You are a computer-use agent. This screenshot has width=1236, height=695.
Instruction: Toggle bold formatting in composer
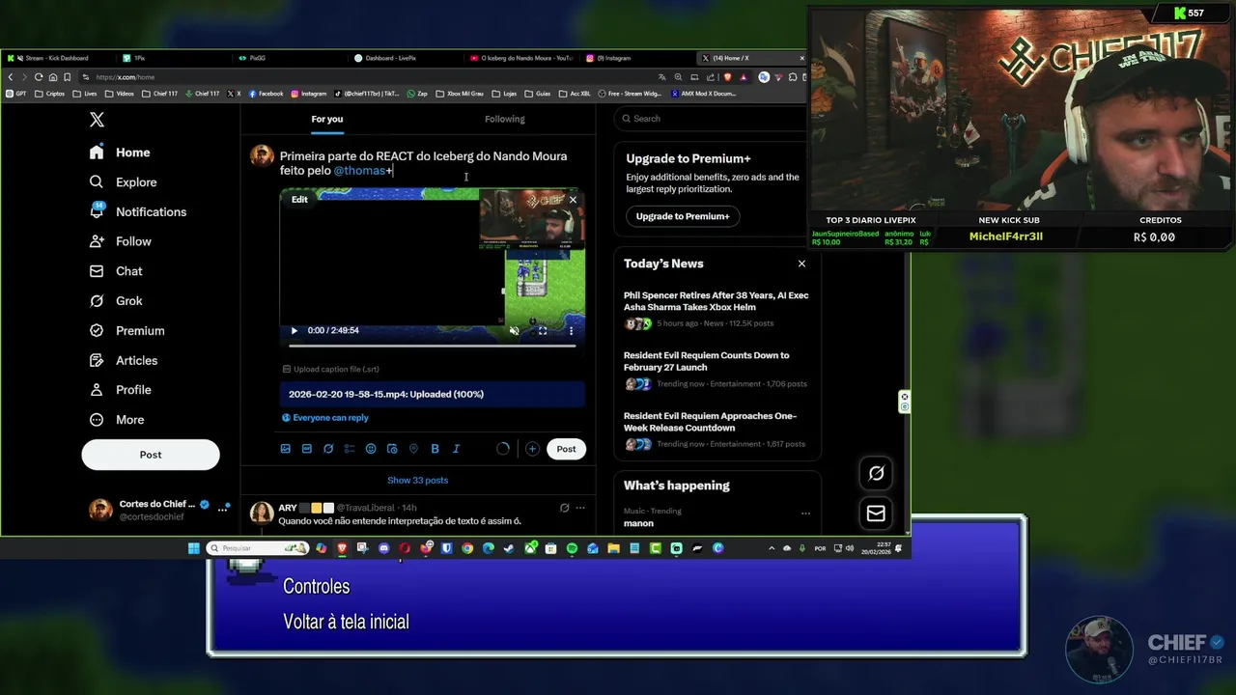tap(435, 449)
